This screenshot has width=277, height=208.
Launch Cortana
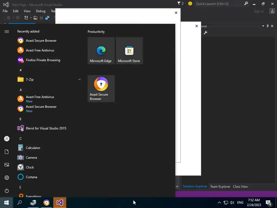click(50, 177)
